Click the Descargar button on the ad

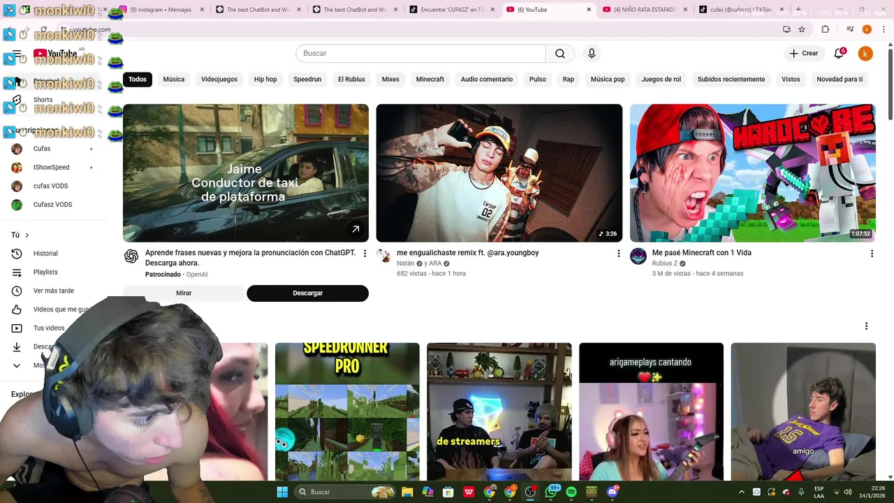tap(308, 293)
